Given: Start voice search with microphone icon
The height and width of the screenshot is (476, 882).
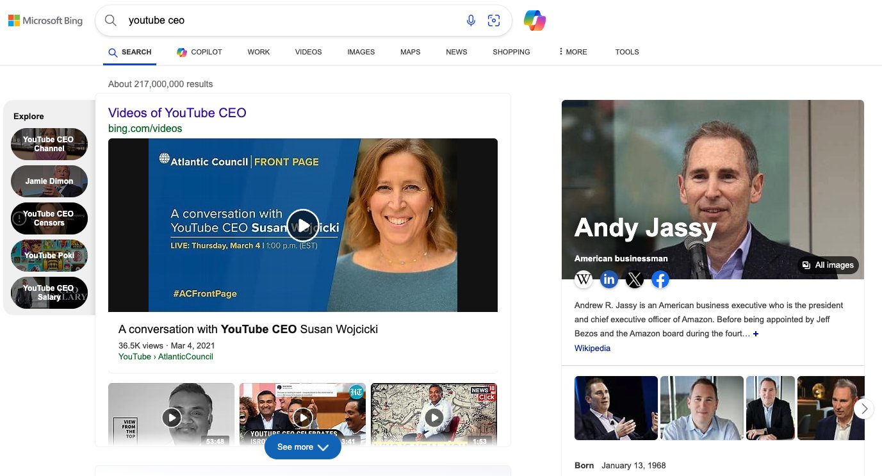Looking at the screenshot, I should click(471, 21).
